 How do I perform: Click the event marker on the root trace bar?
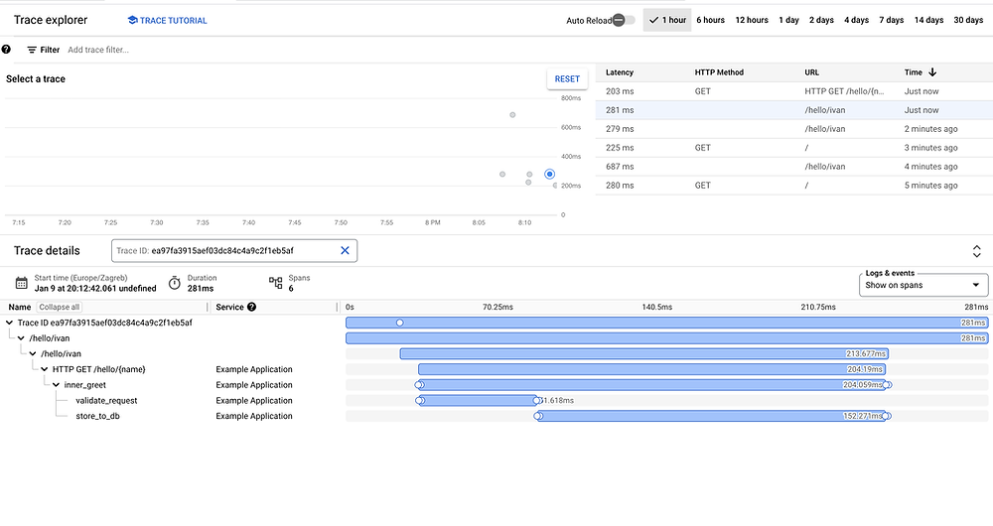point(399,323)
